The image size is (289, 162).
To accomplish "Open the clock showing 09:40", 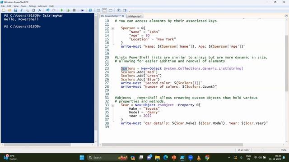I will [275, 157].
